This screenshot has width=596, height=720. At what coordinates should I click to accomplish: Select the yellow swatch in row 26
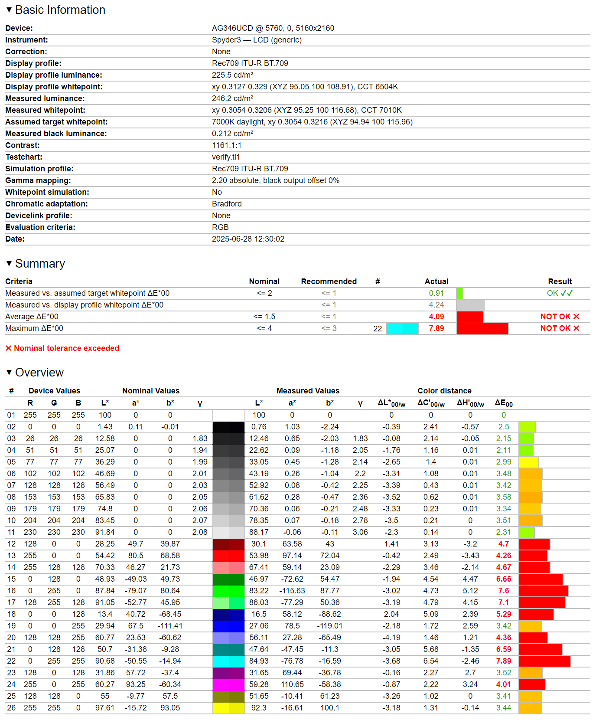coord(228,708)
